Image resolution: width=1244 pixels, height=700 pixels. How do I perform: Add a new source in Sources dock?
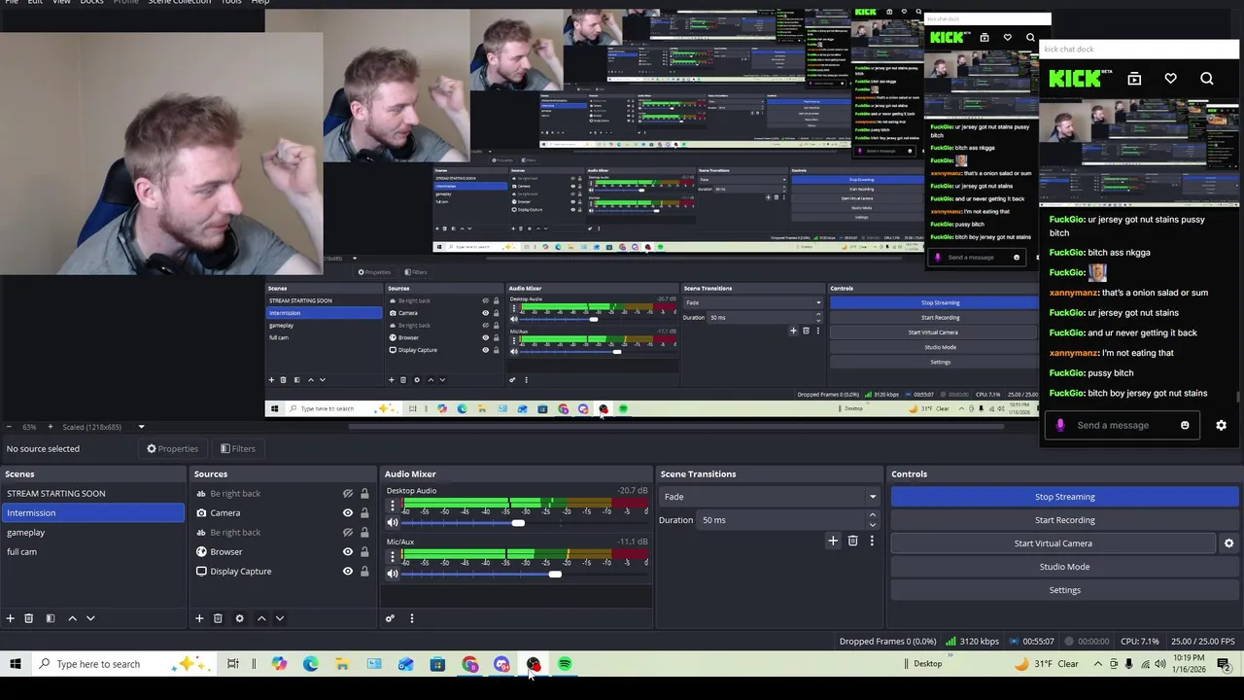199,618
